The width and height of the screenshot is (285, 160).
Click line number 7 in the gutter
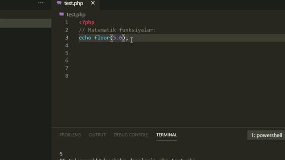coord(67,68)
